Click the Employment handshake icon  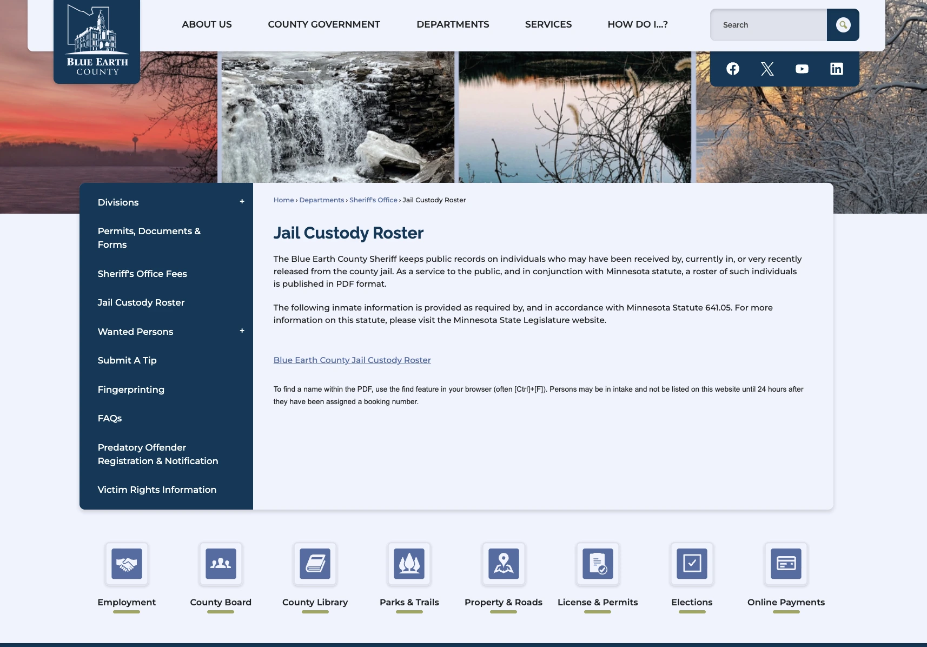(127, 564)
